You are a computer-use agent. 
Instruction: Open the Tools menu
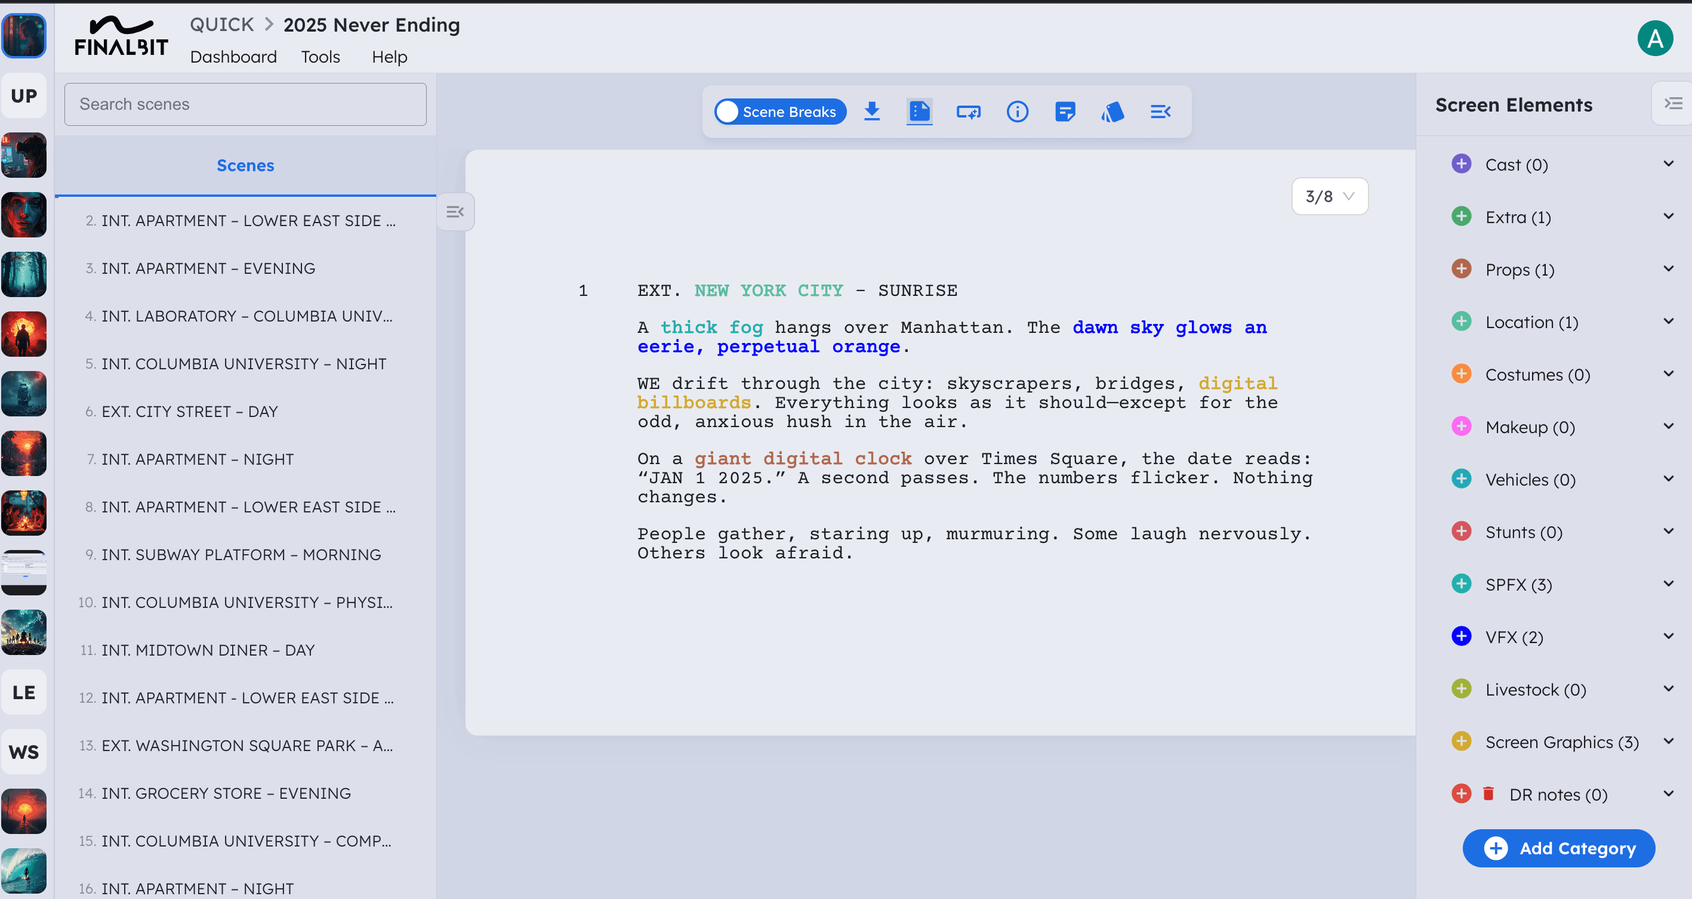[320, 57]
